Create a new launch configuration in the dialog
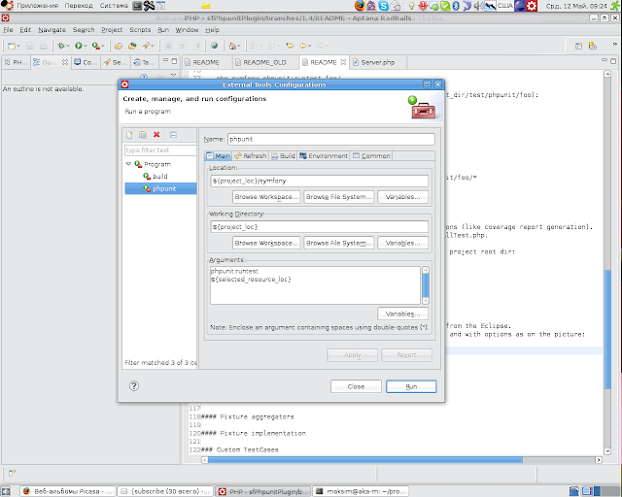 tap(129, 135)
